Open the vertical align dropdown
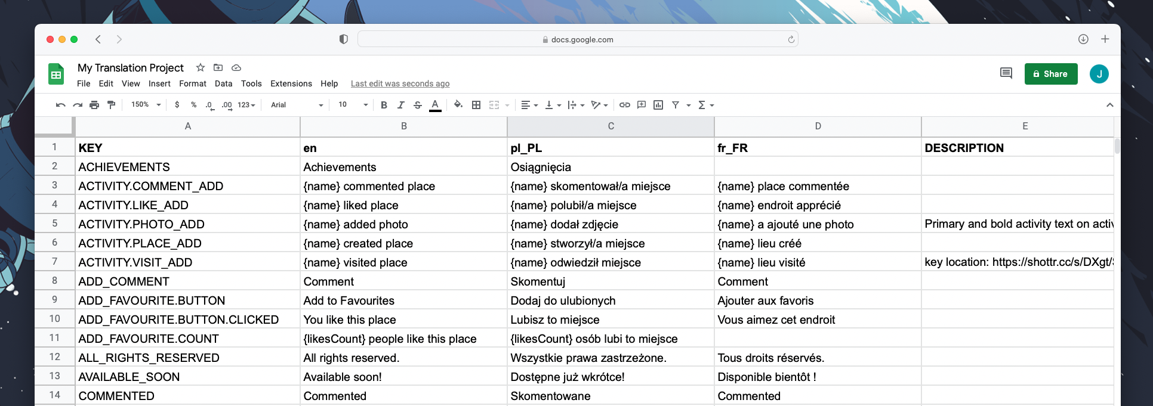The height and width of the screenshot is (406, 1153). 553,105
